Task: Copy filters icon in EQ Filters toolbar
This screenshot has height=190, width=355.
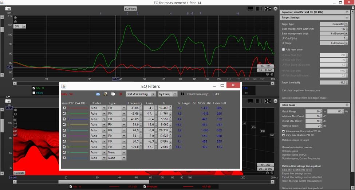Action: pos(113,94)
